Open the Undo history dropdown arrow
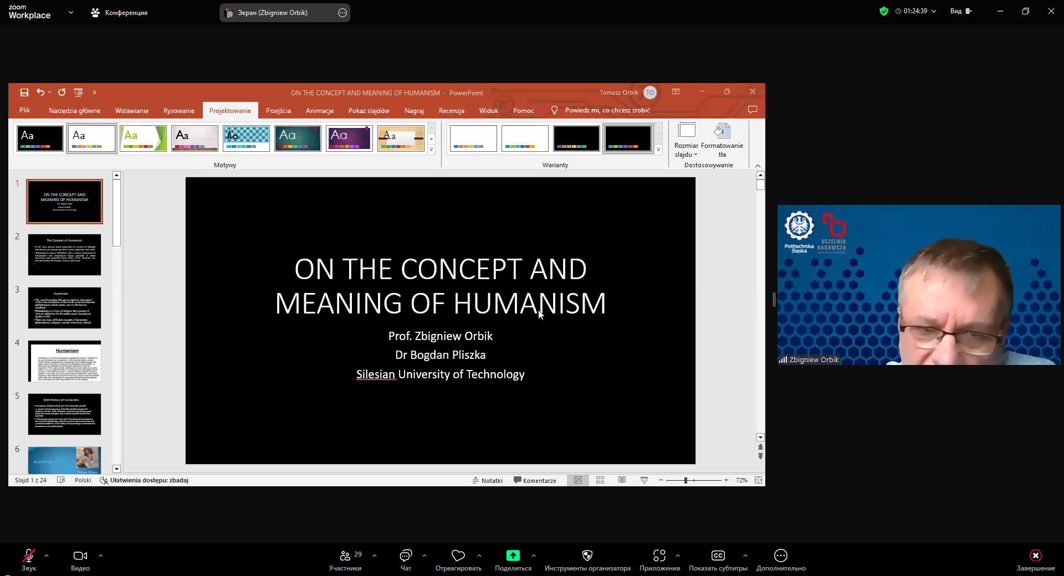This screenshot has width=1064, height=576. (50, 92)
